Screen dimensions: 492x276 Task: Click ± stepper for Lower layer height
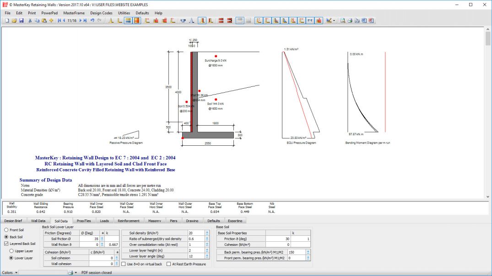click(207, 250)
